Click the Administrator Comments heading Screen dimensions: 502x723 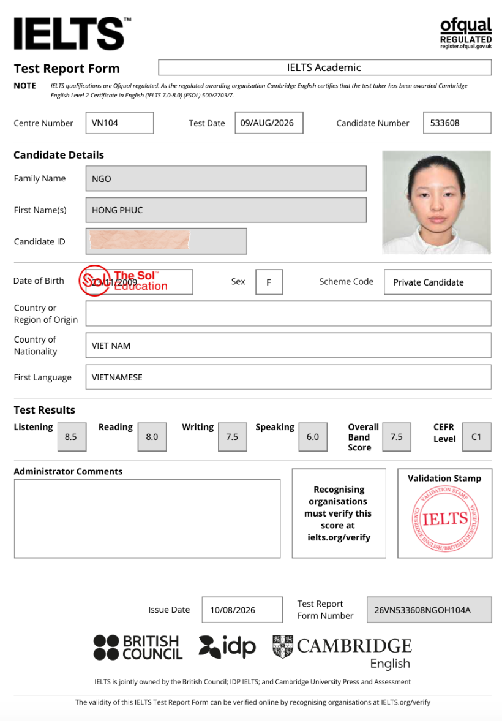coord(68,471)
